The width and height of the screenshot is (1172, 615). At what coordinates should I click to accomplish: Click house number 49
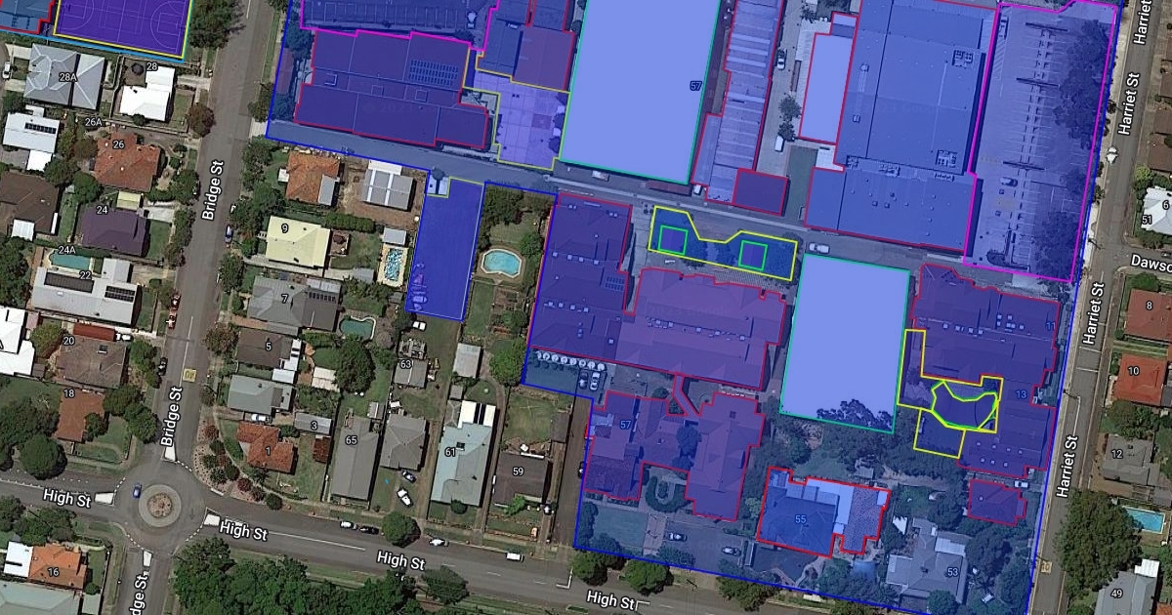tap(1115, 594)
